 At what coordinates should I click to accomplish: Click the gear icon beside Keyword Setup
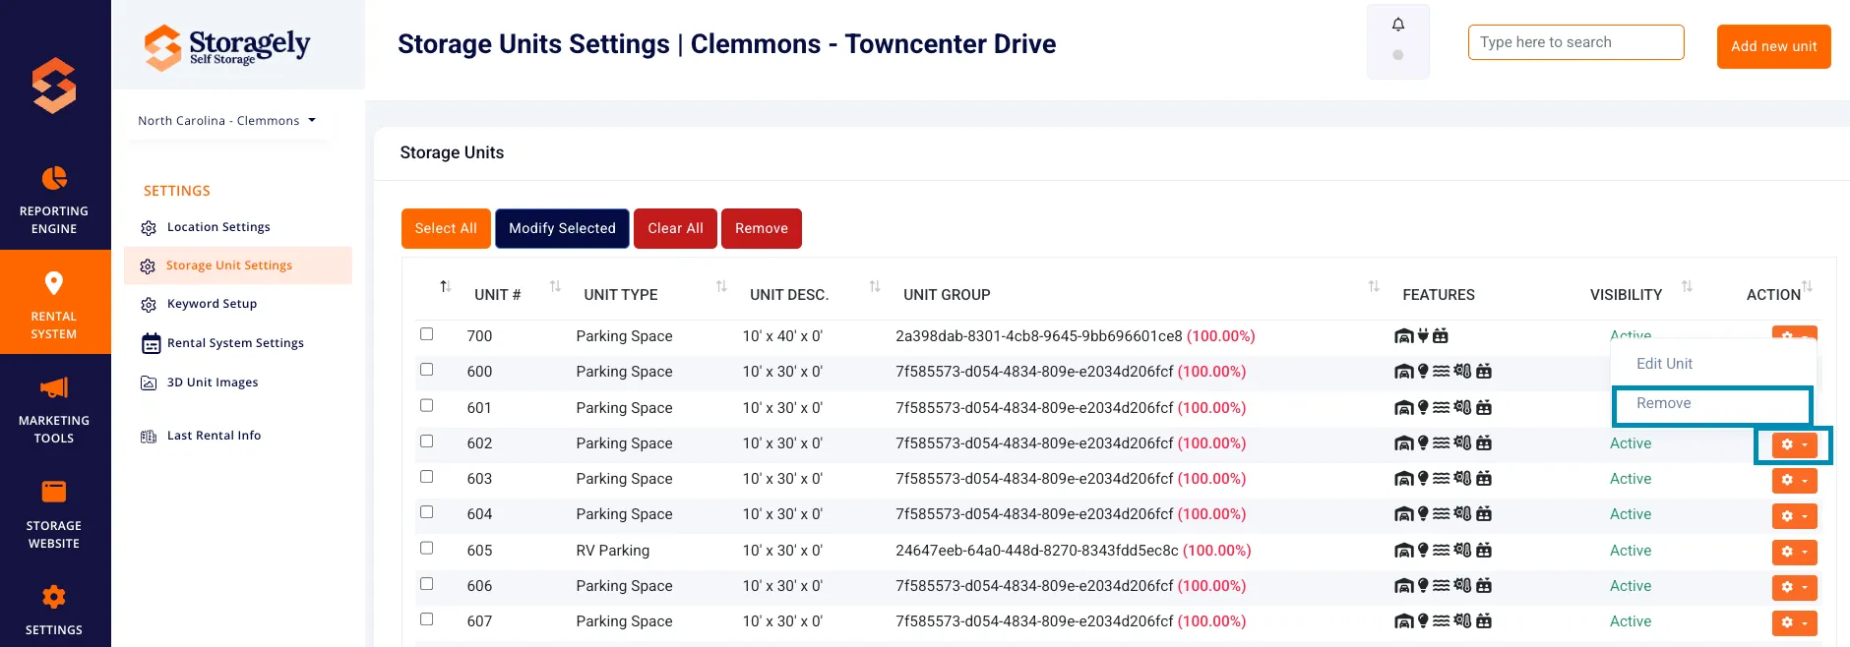click(x=149, y=305)
